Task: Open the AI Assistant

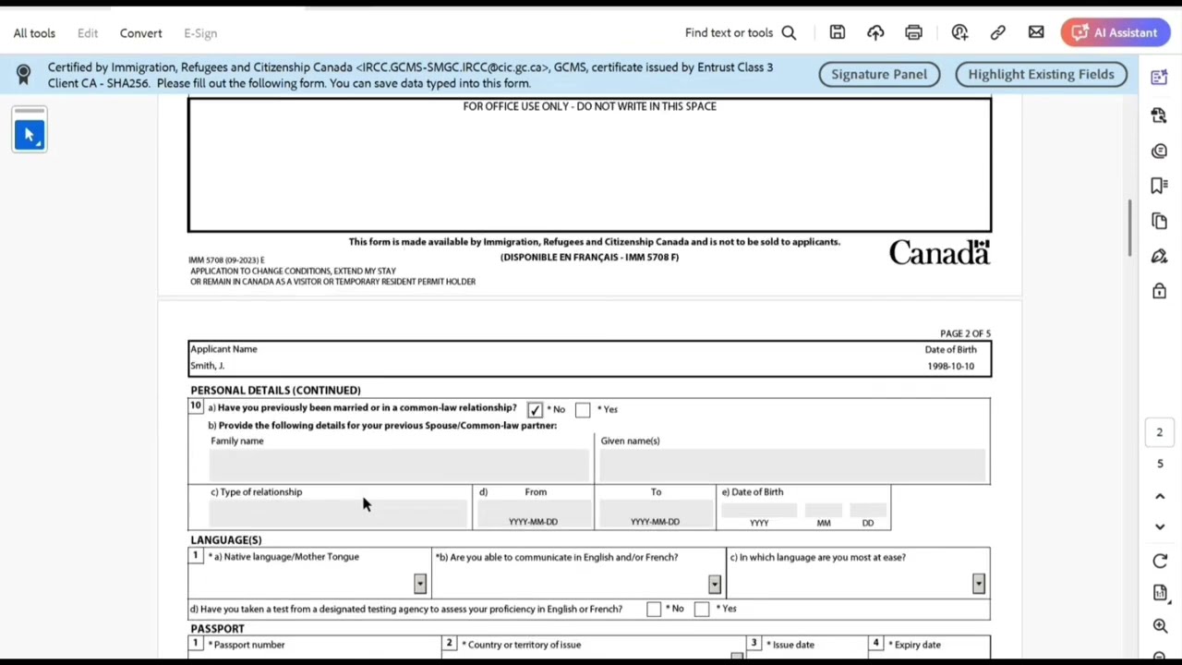Action: pyautogui.click(x=1116, y=32)
